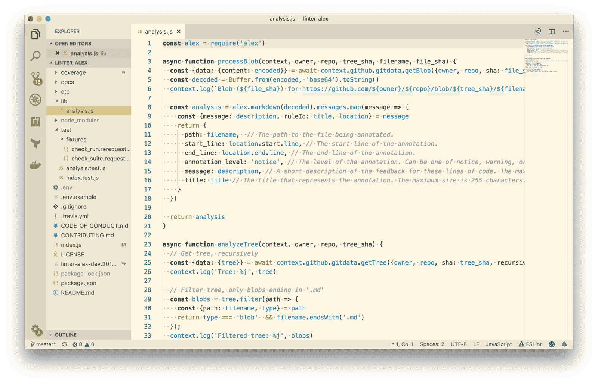The width and height of the screenshot is (598, 384).
Task: Open the Extensions view icon
Action: pyautogui.click(x=36, y=121)
